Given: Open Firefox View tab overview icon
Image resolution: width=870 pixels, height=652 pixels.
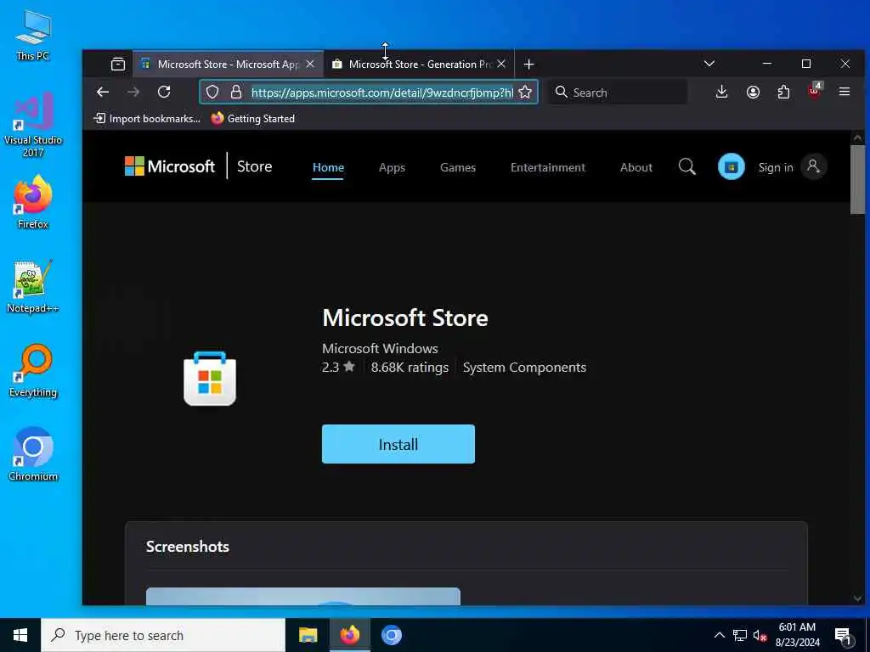Looking at the screenshot, I should (x=117, y=65).
